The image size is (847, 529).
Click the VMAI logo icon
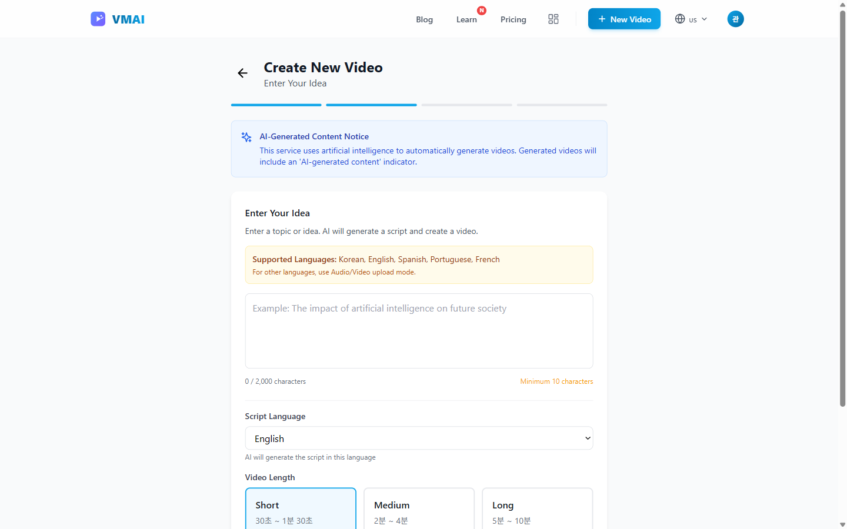98,19
